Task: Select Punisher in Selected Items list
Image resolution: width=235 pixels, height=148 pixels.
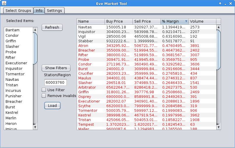Action: coord(18,96)
